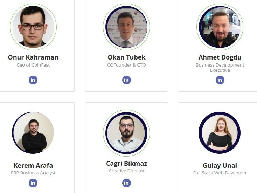This screenshot has height=193, width=257.
Task: Select the Gulay Unal name heading
Action: [220, 166]
